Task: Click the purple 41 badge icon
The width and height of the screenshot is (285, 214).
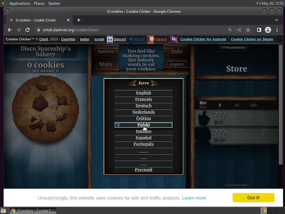Action: [174, 39]
